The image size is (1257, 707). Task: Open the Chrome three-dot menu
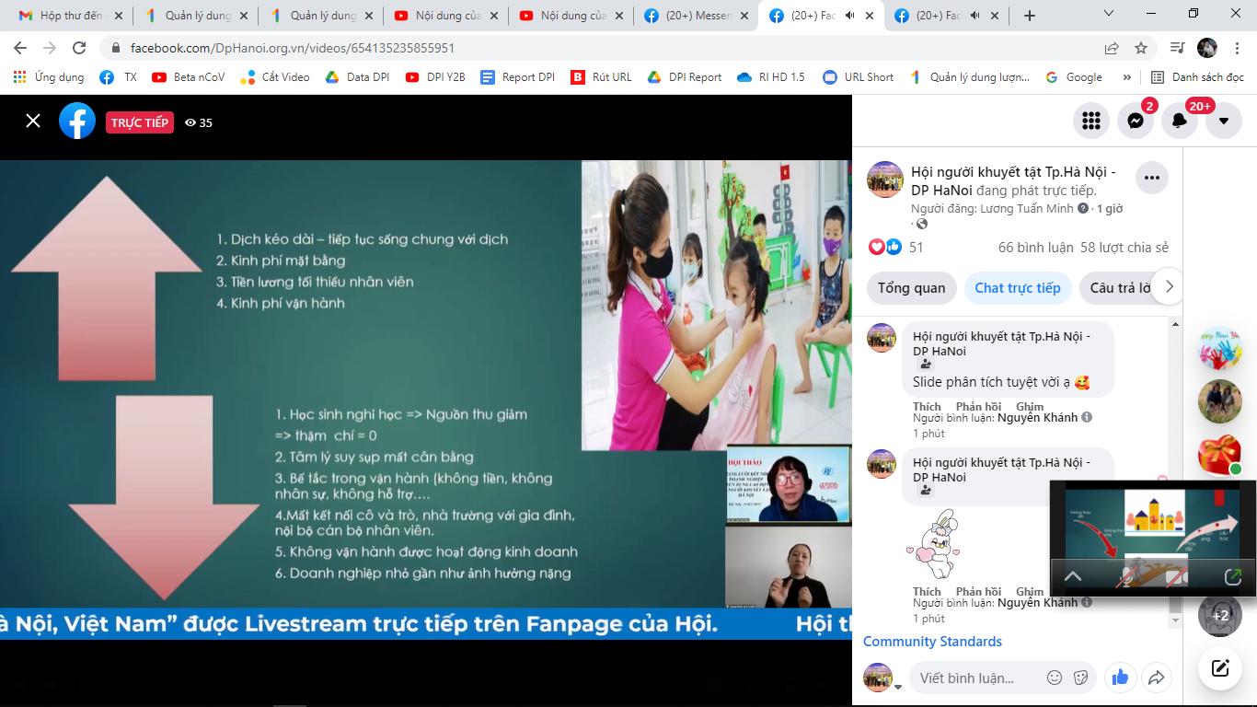tap(1236, 48)
